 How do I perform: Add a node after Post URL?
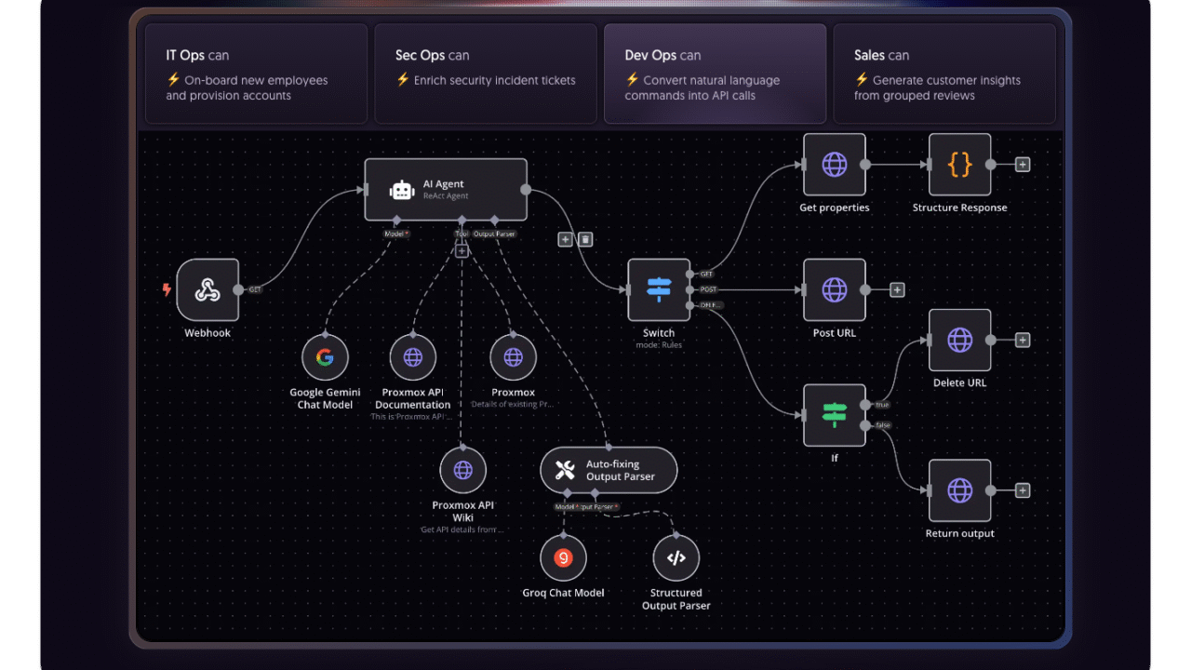(897, 290)
